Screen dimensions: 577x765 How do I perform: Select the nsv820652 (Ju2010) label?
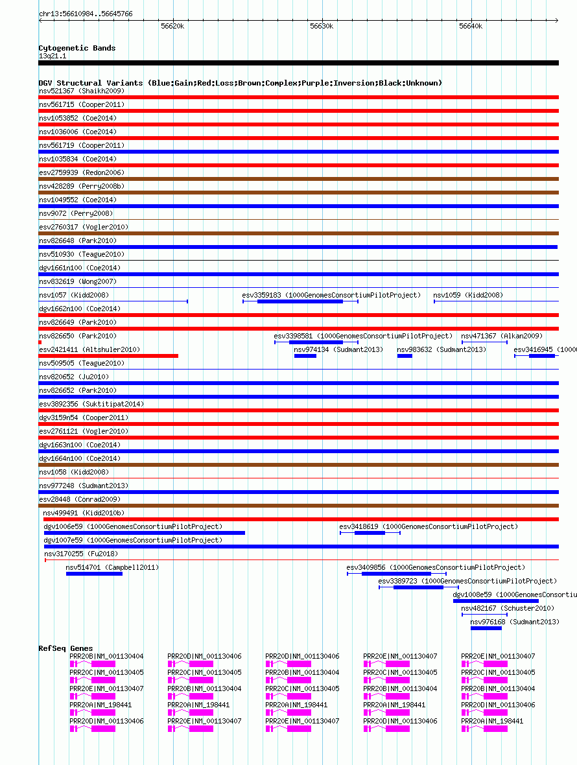click(74, 377)
